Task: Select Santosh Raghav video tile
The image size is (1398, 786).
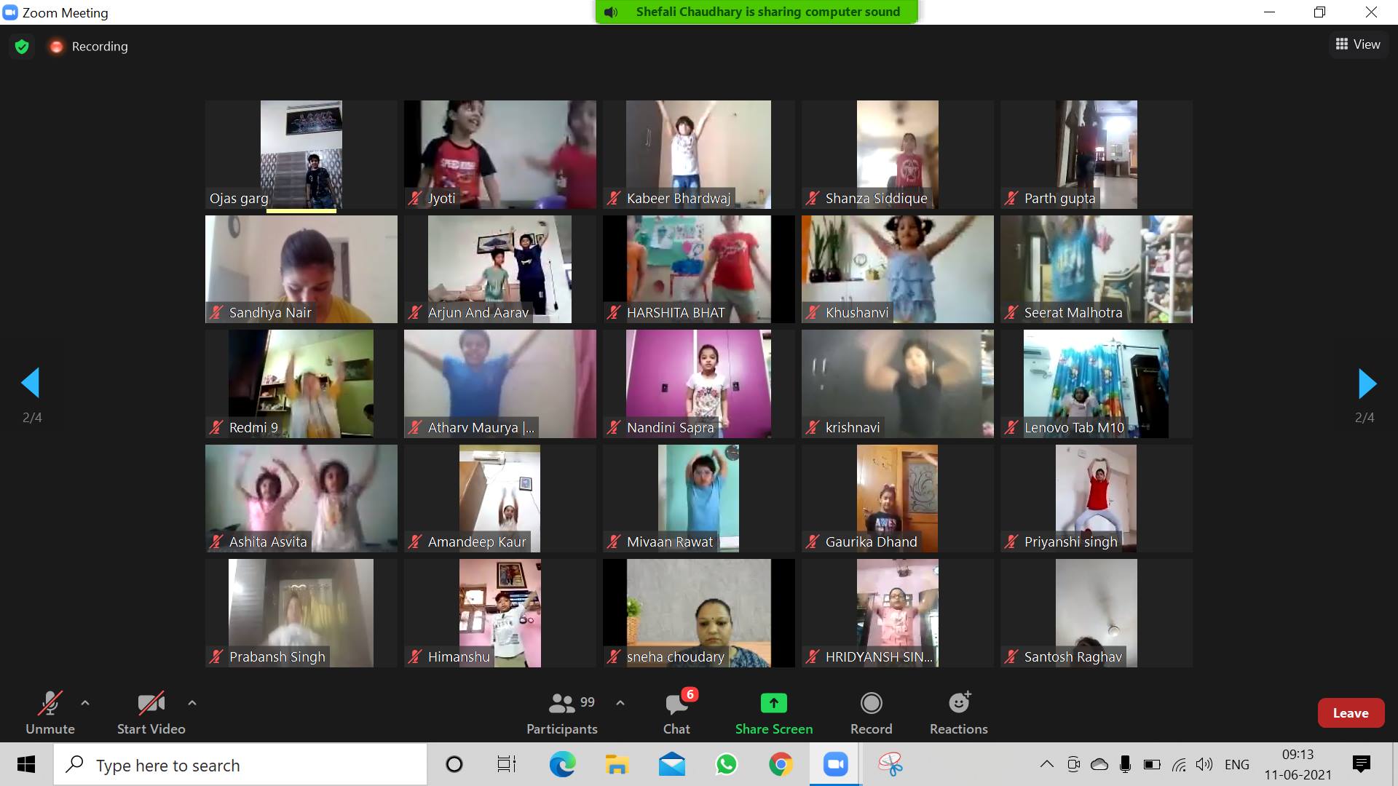Action: tap(1097, 613)
